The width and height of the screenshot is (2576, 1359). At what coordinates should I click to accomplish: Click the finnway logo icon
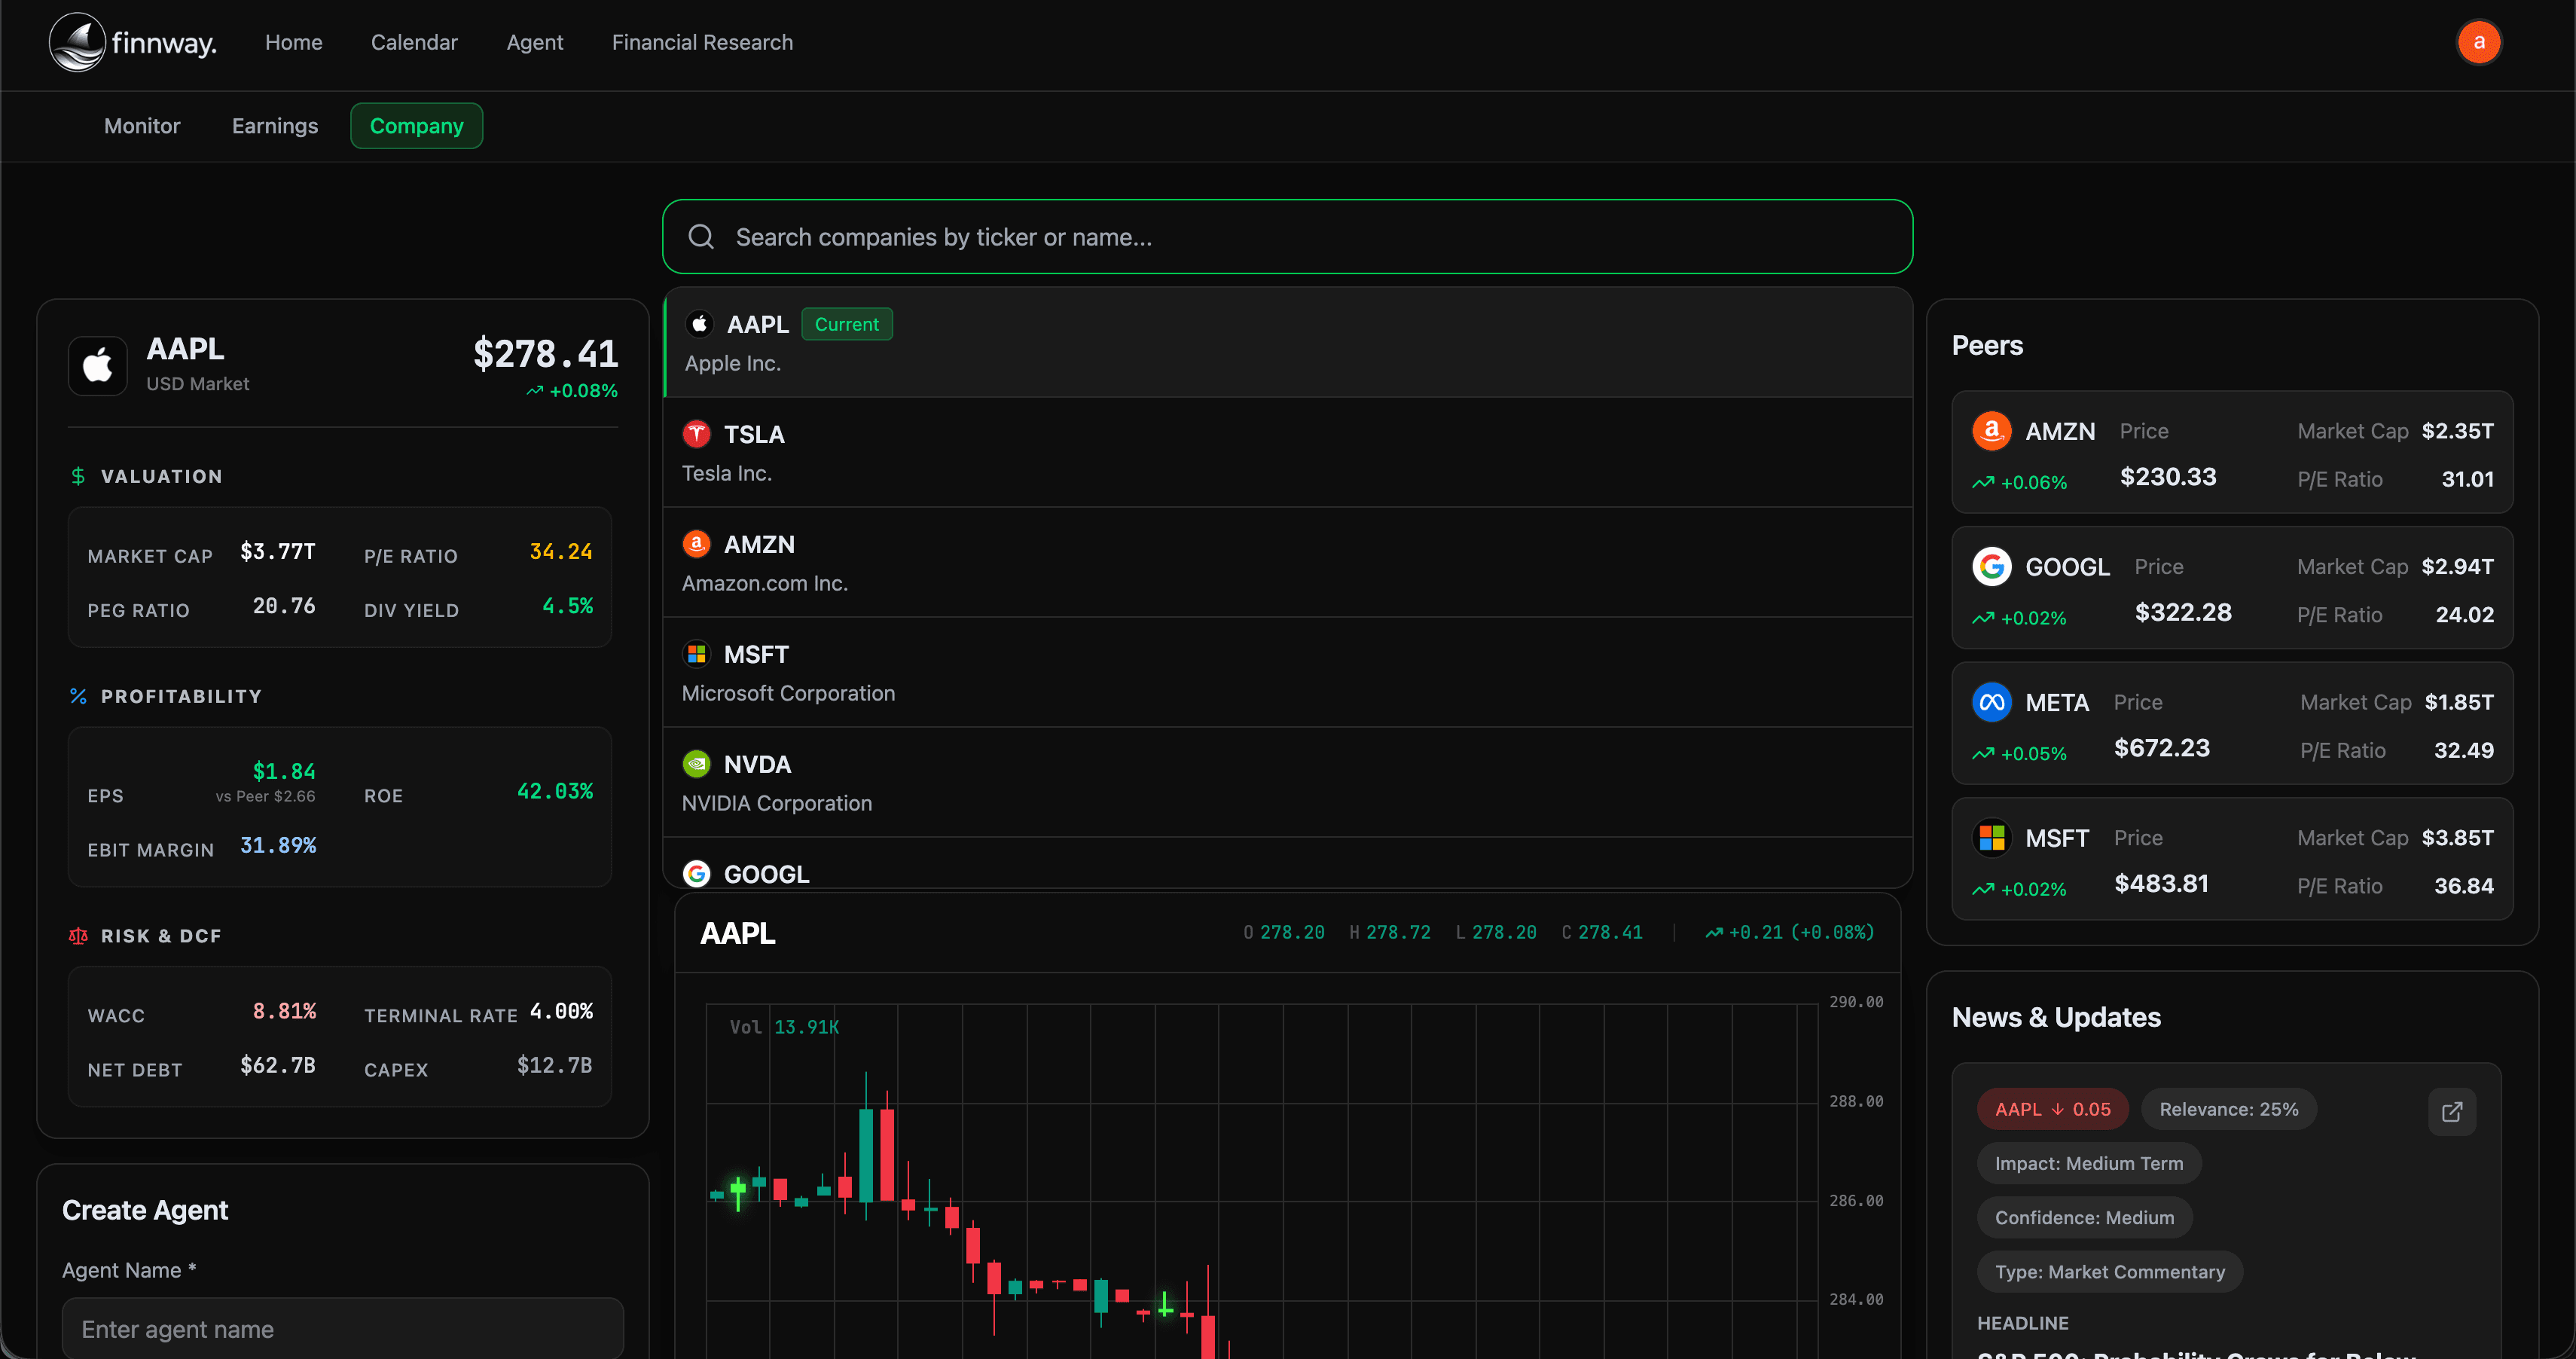pyautogui.click(x=77, y=42)
